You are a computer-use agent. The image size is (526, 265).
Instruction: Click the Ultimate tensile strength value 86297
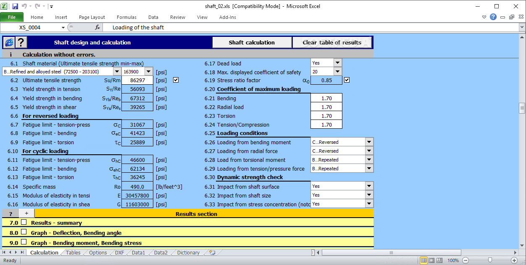137,80
